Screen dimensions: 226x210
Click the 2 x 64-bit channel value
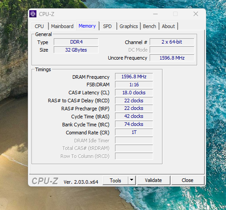coord(172,42)
